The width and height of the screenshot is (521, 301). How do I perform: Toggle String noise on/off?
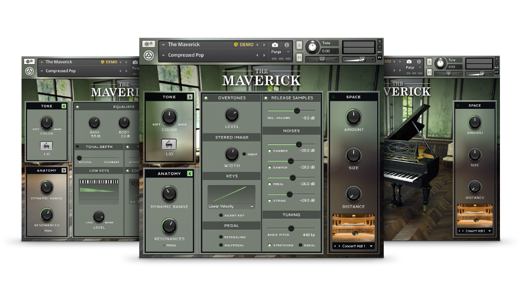point(270,201)
